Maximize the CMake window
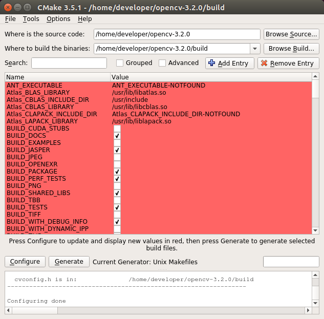 [27, 8]
